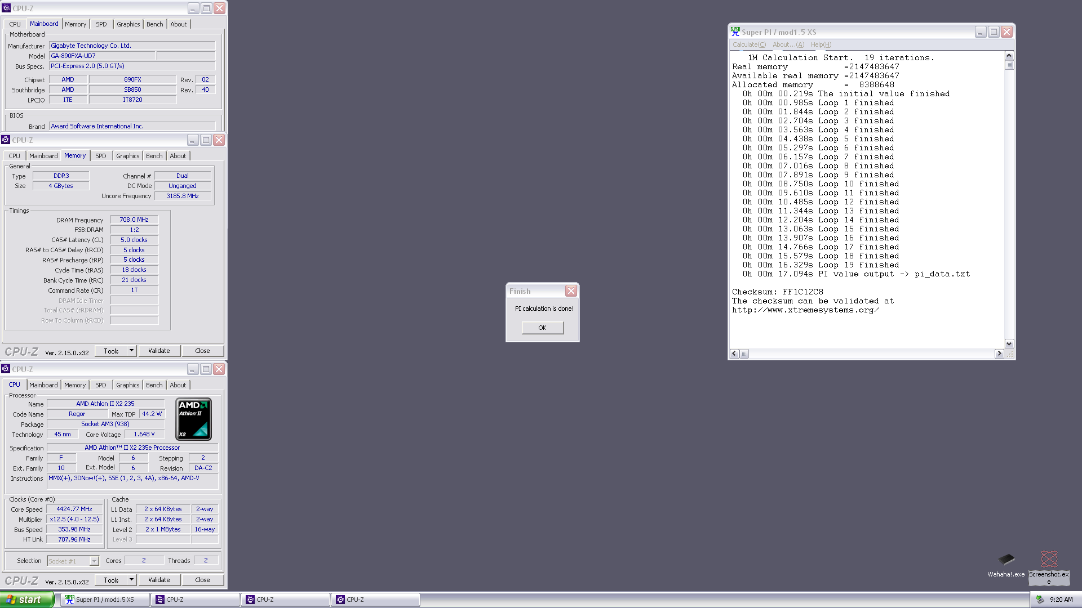This screenshot has width=1082, height=608.
Task: Click the Super PI window title icon
Action: tap(735, 32)
